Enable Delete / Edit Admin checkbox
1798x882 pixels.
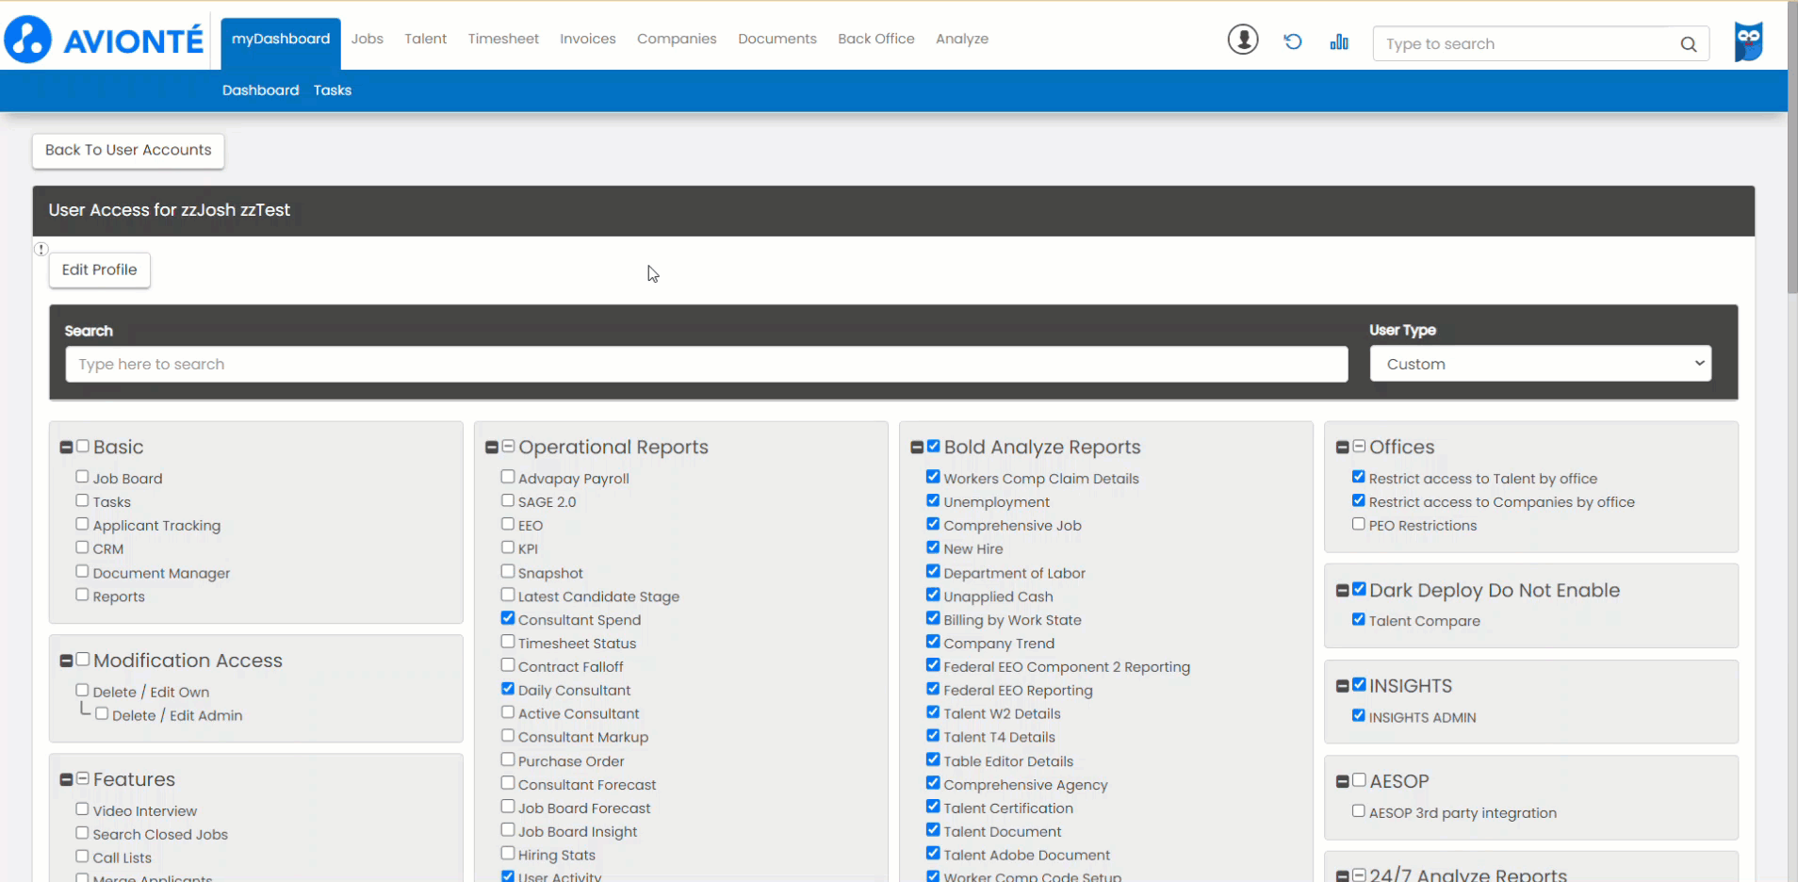(102, 713)
